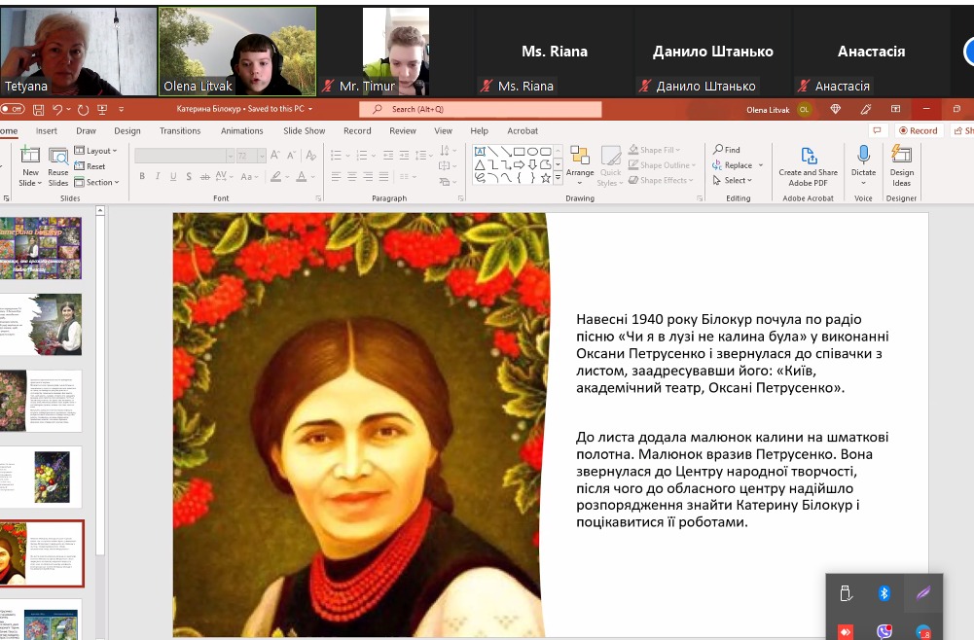Click Olena Litvak's video tile in the meeting
The image size is (974, 640).
(x=237, y=52)
